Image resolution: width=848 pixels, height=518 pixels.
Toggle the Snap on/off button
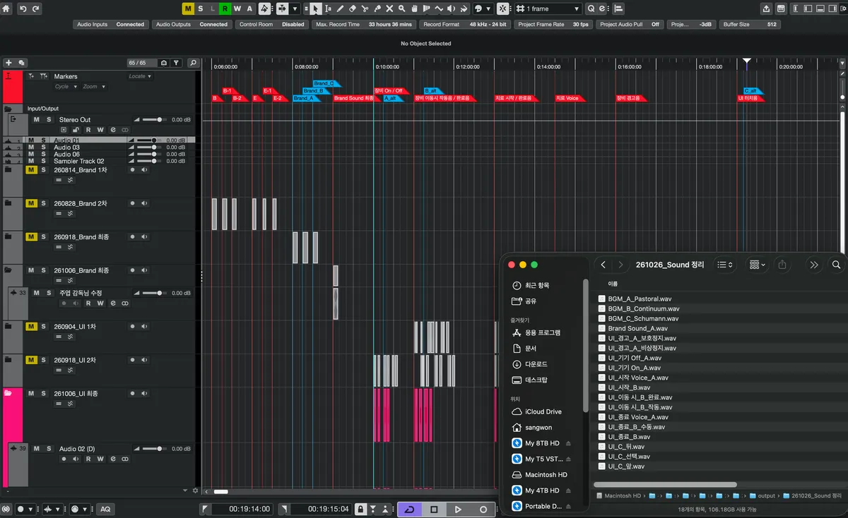(x=502, y=8)
